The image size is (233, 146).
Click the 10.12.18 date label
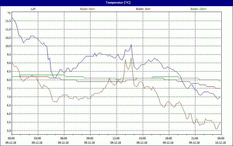click(221, 143)
